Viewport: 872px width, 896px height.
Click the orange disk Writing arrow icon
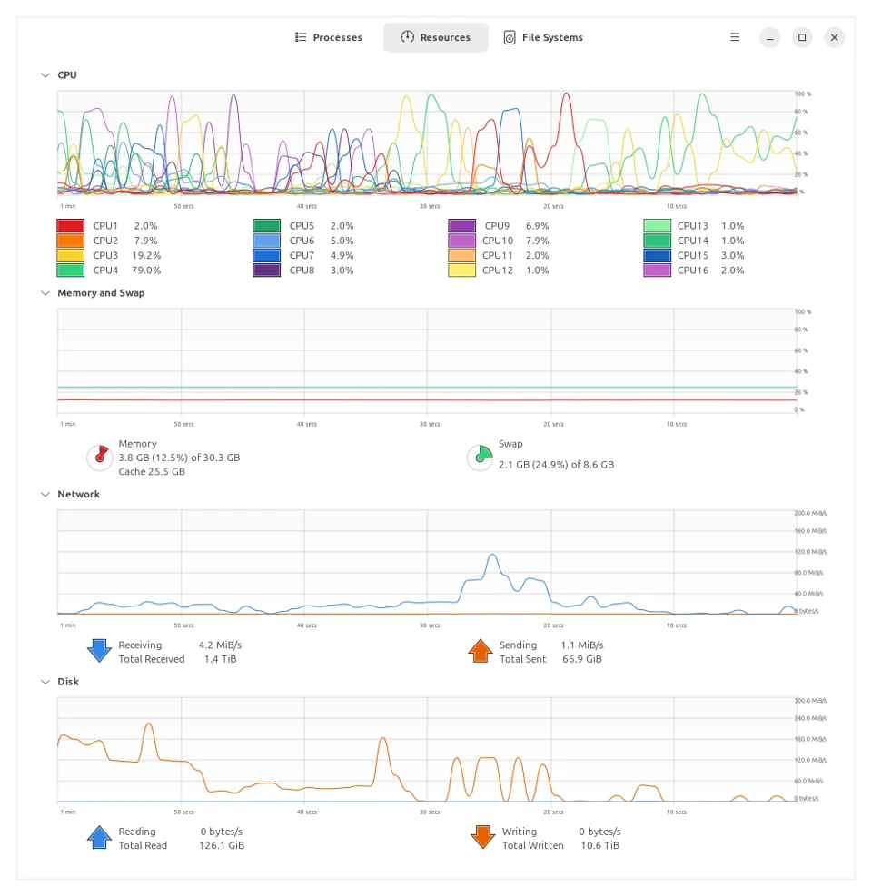pyautogui.click(x=482, y=837)
